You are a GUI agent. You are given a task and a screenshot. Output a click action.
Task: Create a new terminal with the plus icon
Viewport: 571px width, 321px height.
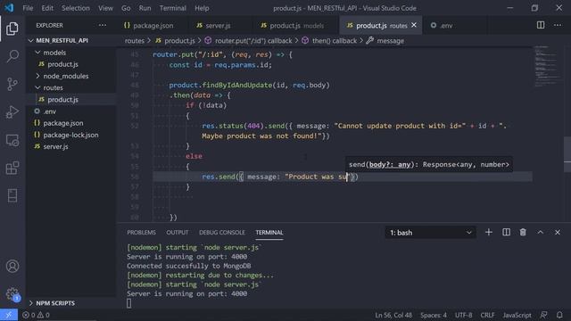pos(489,232)
